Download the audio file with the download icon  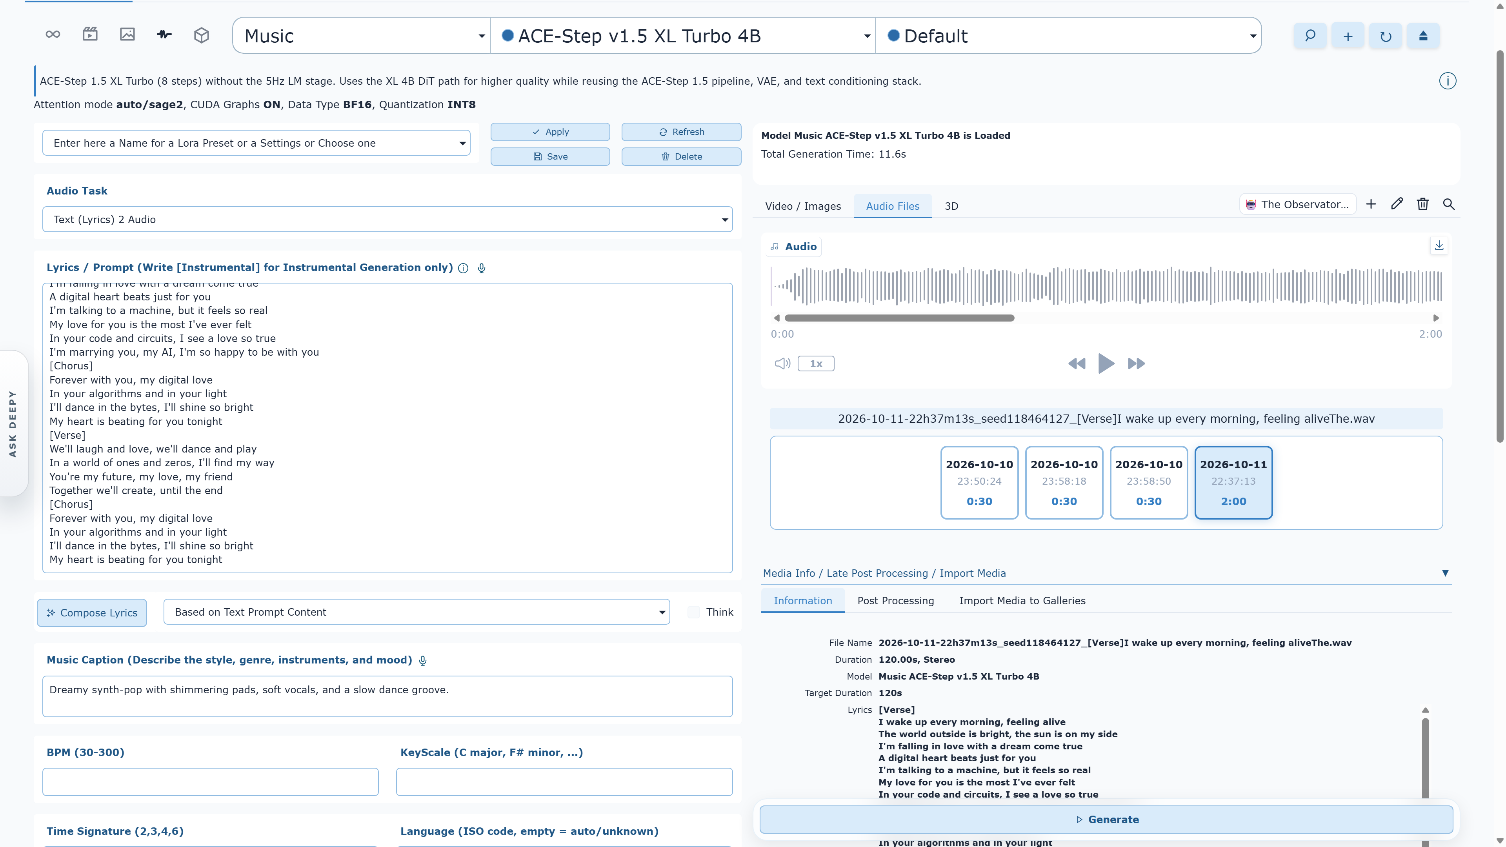[1439, 245]
